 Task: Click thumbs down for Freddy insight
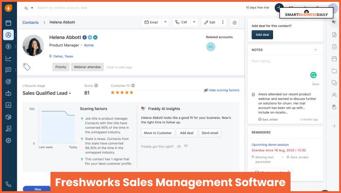[x=186, y=146]
